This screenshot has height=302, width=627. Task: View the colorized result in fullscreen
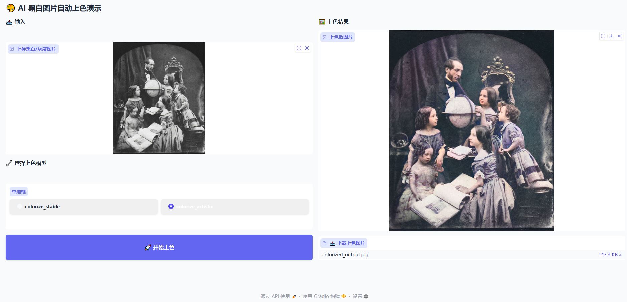[x=603, y=36]
